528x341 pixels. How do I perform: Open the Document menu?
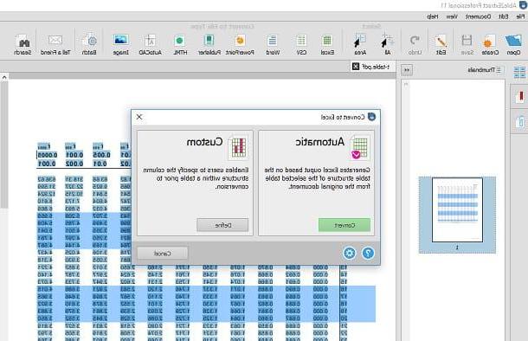(x=478, y=16)
